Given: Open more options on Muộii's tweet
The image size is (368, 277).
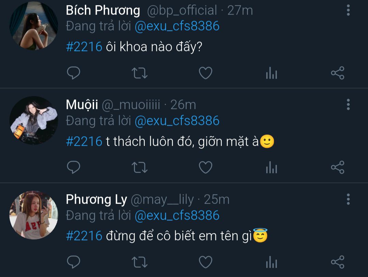Looking at the screenshot, I should 348,104.
